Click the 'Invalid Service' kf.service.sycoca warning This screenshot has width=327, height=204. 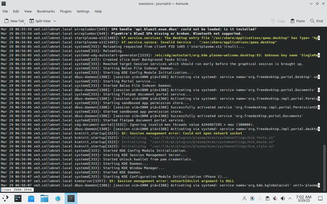pyautogui.click(x=139, y=42)
